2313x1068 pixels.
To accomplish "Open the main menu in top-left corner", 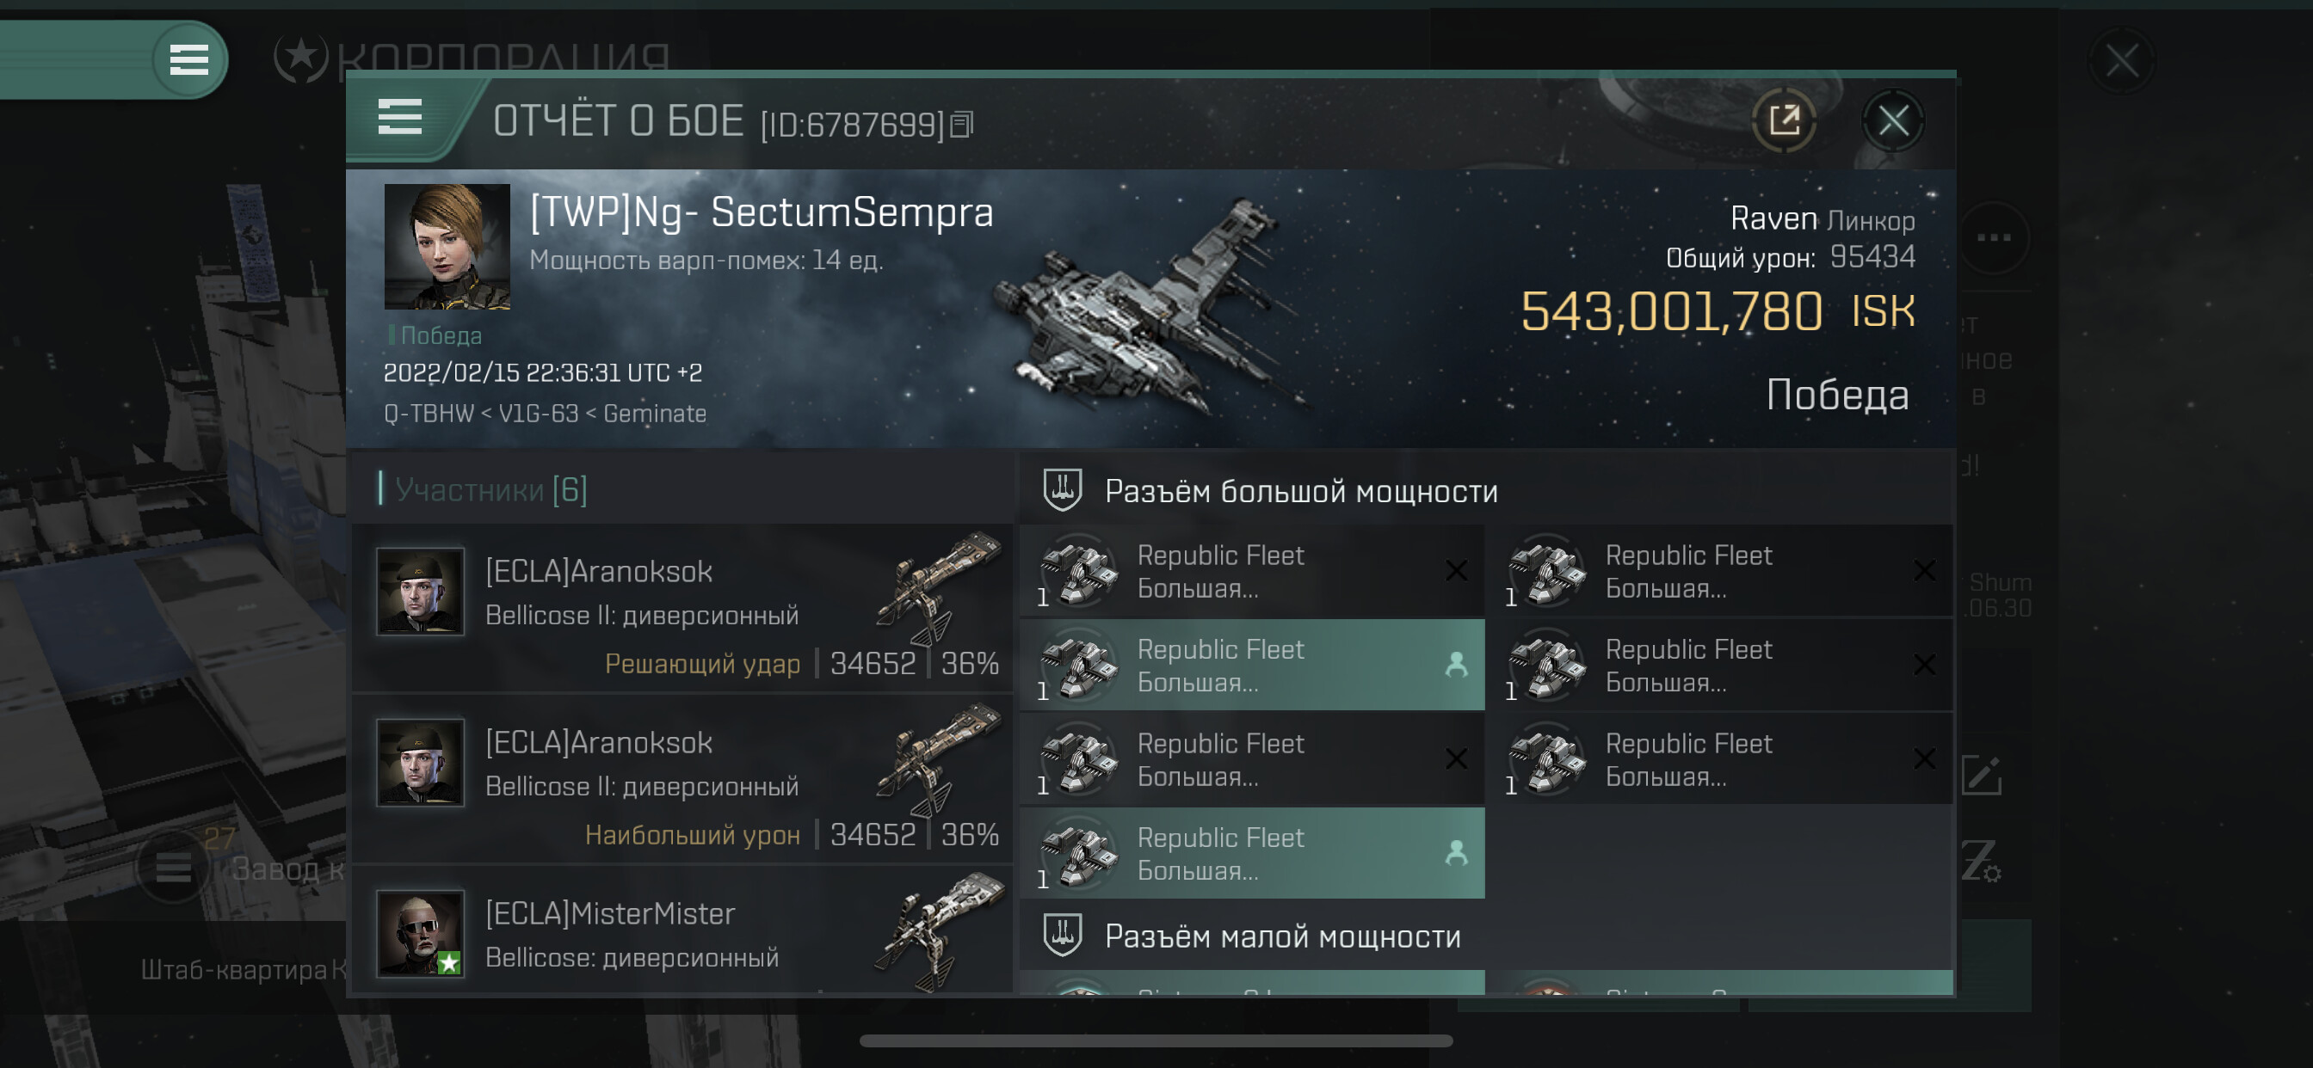I will pyautogui.click(x=188, y=60).
